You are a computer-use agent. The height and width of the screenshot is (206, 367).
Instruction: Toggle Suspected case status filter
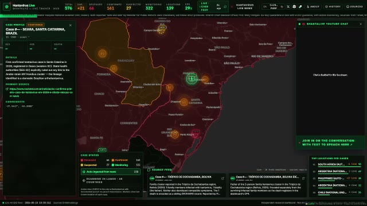[x=95, y=165]
